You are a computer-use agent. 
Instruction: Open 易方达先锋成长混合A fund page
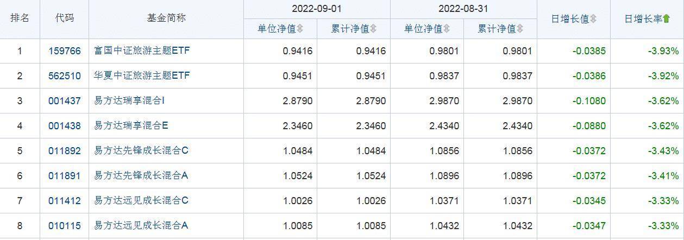(141, 176)
